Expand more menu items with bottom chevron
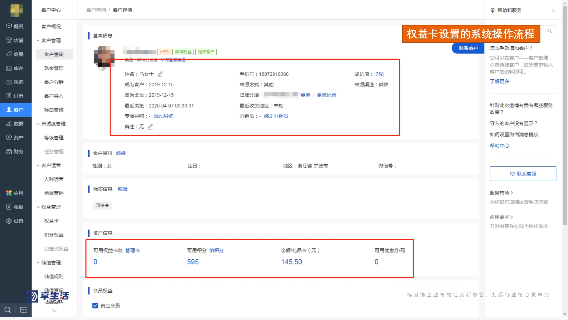 tap(55, 311)
